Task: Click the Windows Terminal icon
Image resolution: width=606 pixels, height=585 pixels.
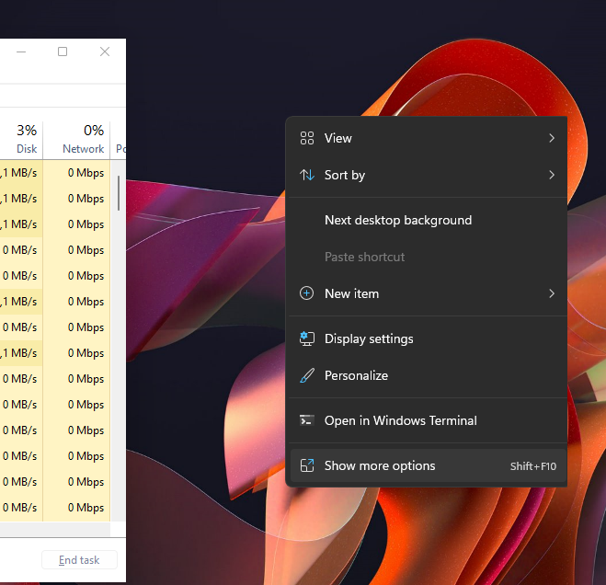Action: click(x=307, y=420)
